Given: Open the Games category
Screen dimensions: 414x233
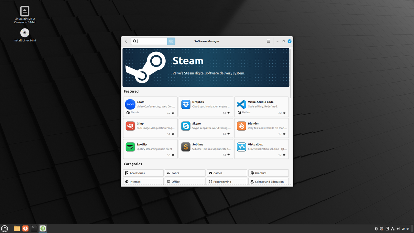Looking at the screenshot, I should click(x=227, y=173).
